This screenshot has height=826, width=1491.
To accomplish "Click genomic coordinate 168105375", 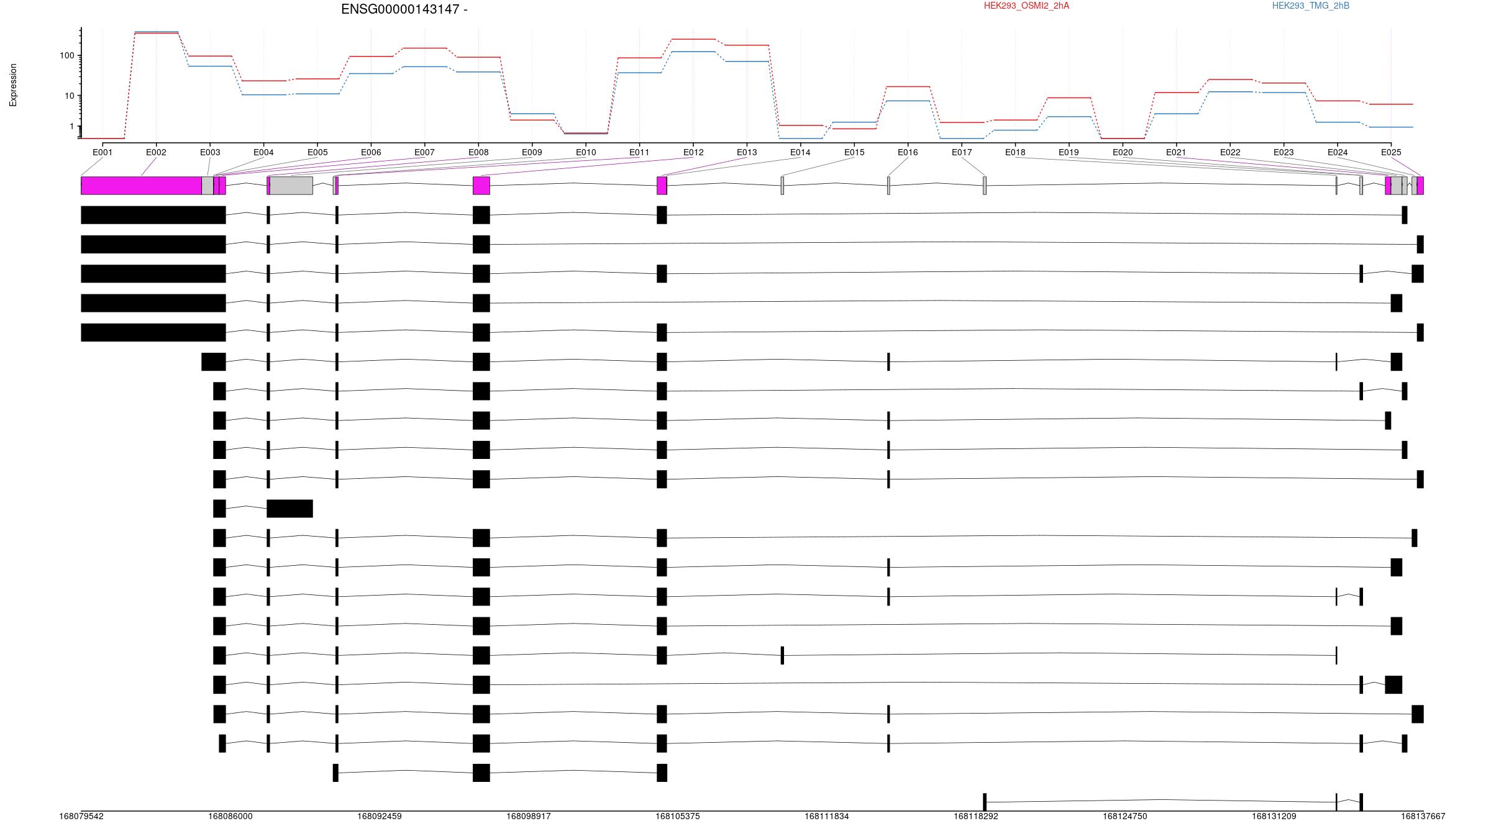I will [x=678, y=816].
